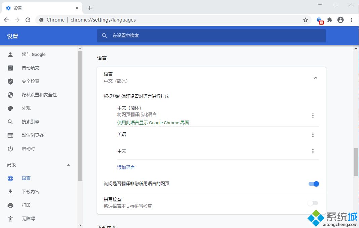
Task: Click the search icon for 搜索引擎
Action: click(x=10, y=122)
